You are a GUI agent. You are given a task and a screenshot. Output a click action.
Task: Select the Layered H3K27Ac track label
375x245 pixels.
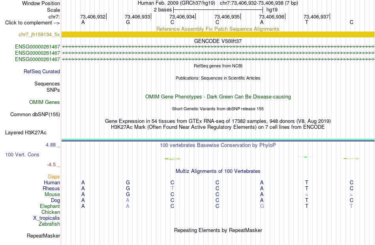(26, 132)
